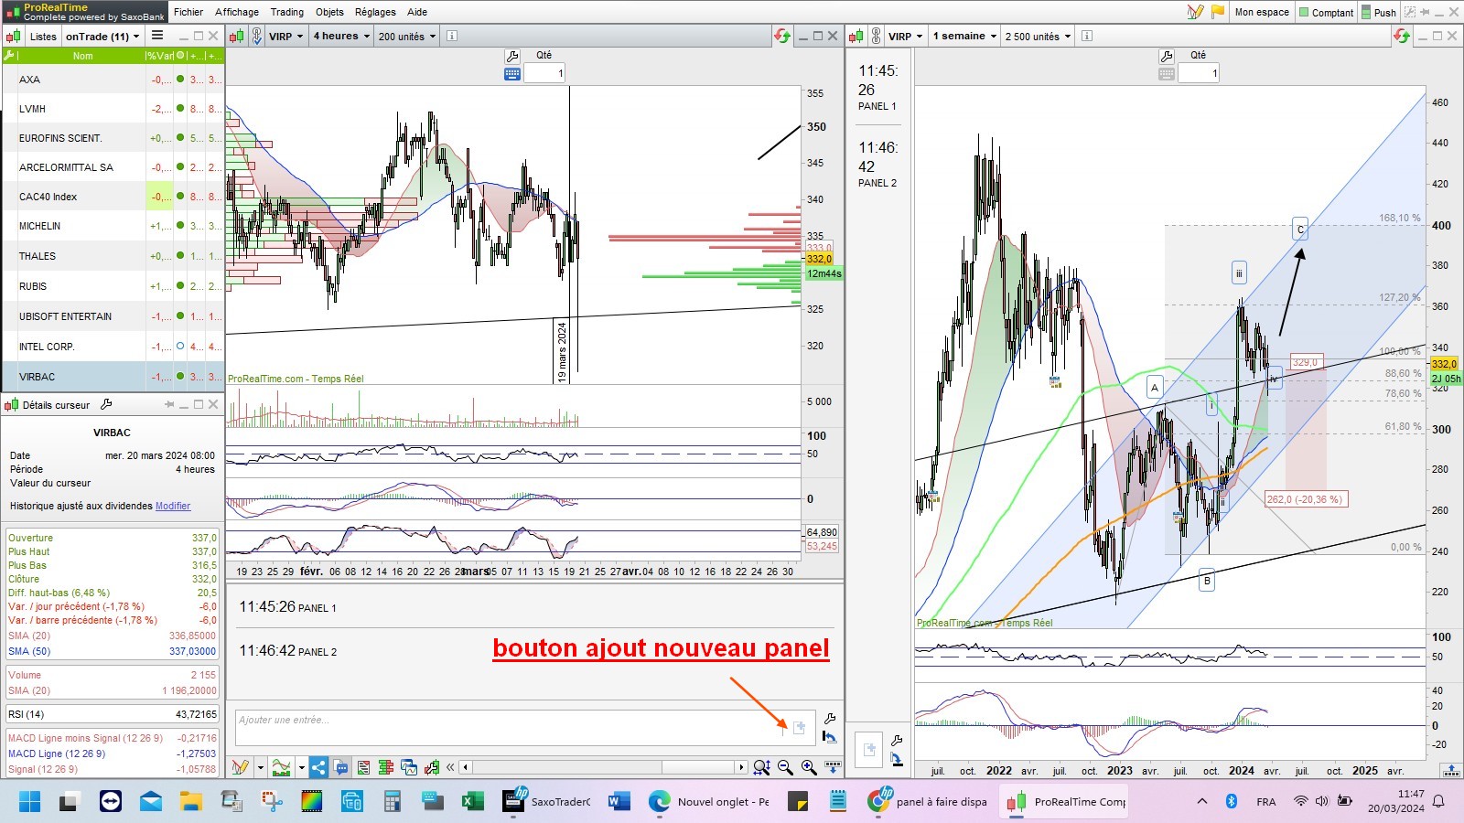Open the chat bubble icon in bottom toolbar

pos(341,767)
